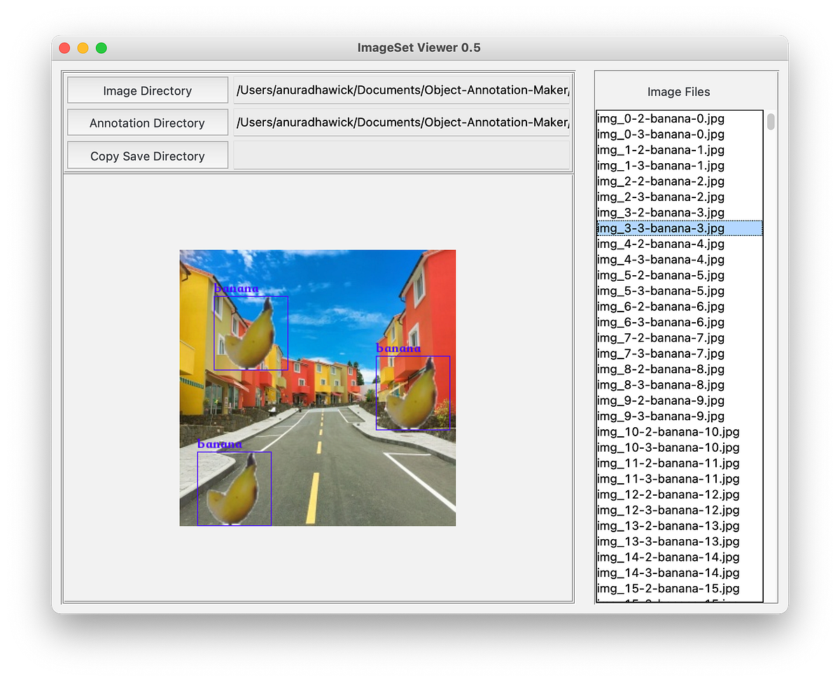Open img_7-3-banana-7.jpg from Image Files
This screenshot has width=840, height=682.
(x=660, y=354)
